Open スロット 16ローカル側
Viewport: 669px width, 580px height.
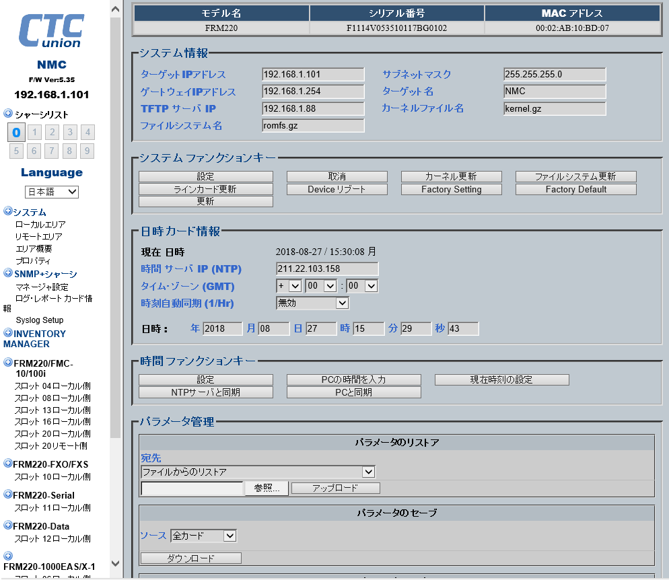click(52, 422)
